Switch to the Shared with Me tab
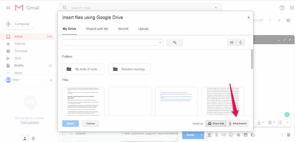This screenshot has height=142, width=295. coord(97,29)
